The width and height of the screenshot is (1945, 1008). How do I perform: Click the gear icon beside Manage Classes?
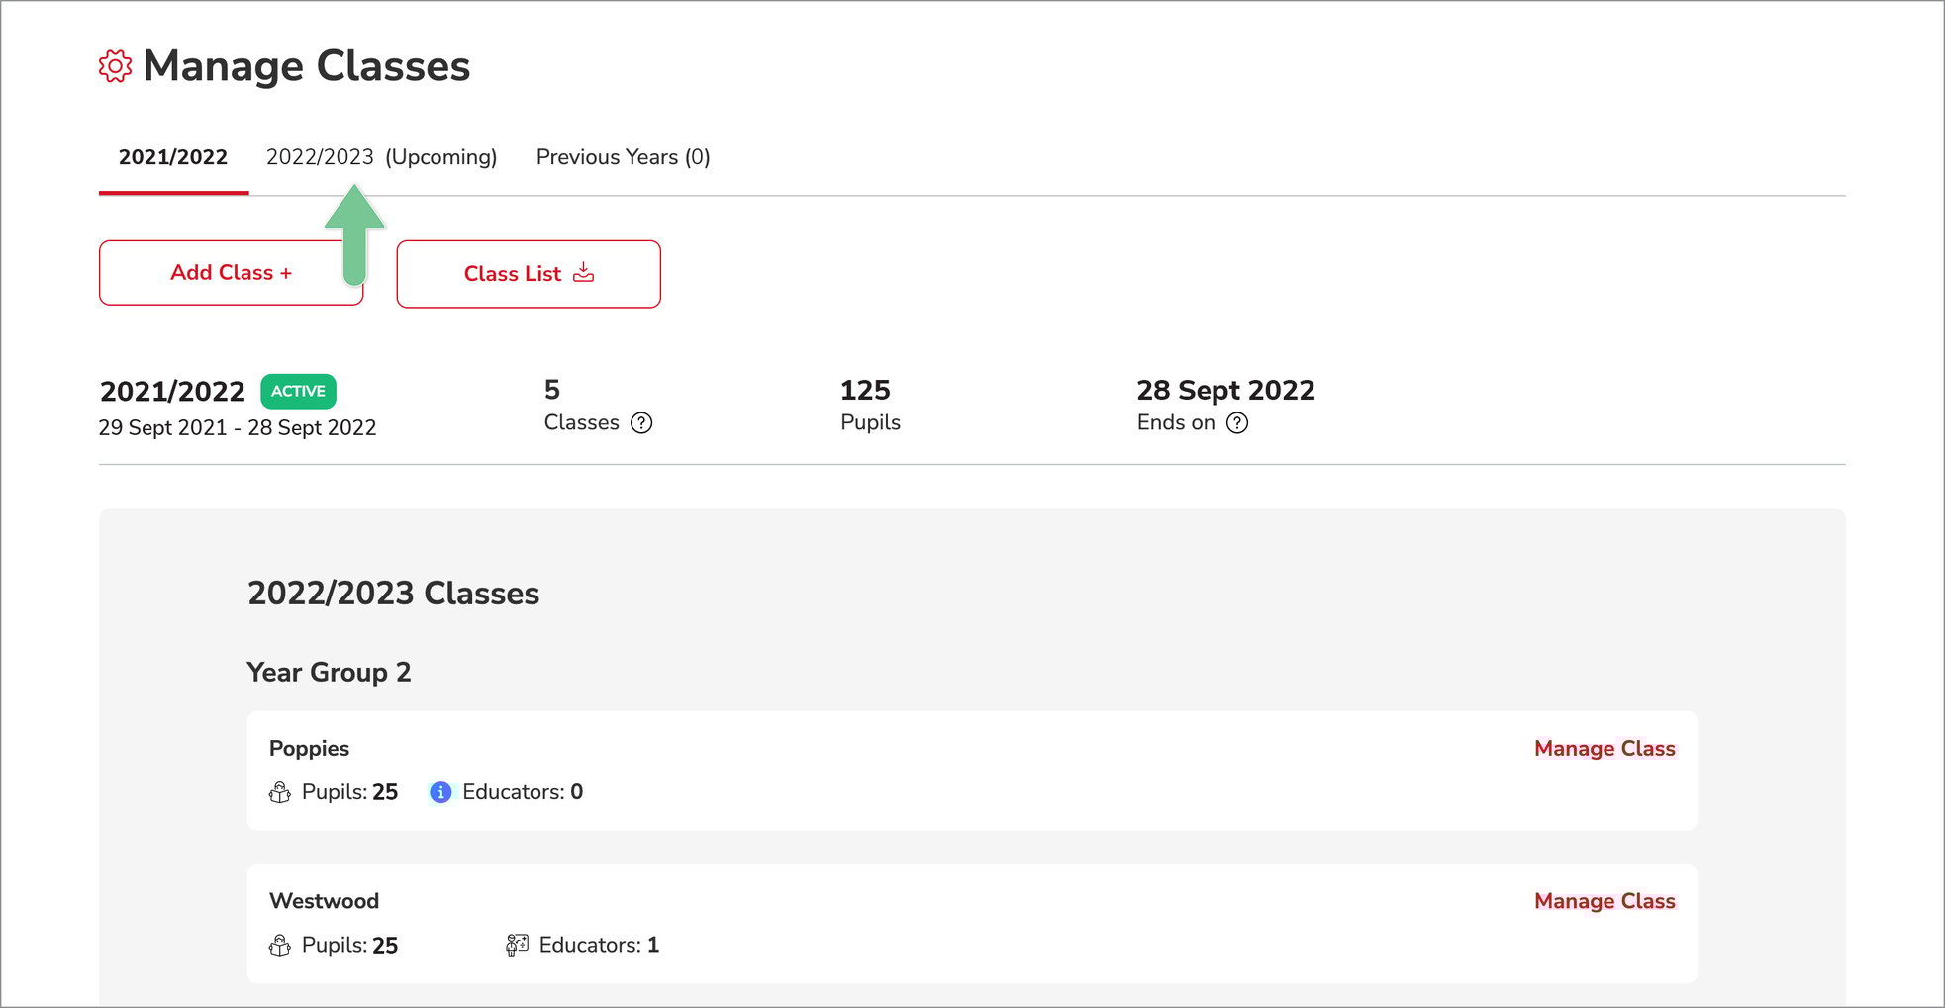pyautogui.click(x=115, y=66)
